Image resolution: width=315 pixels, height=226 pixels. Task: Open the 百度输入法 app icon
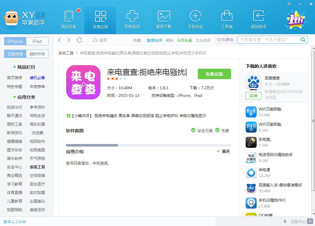[251, 188]
